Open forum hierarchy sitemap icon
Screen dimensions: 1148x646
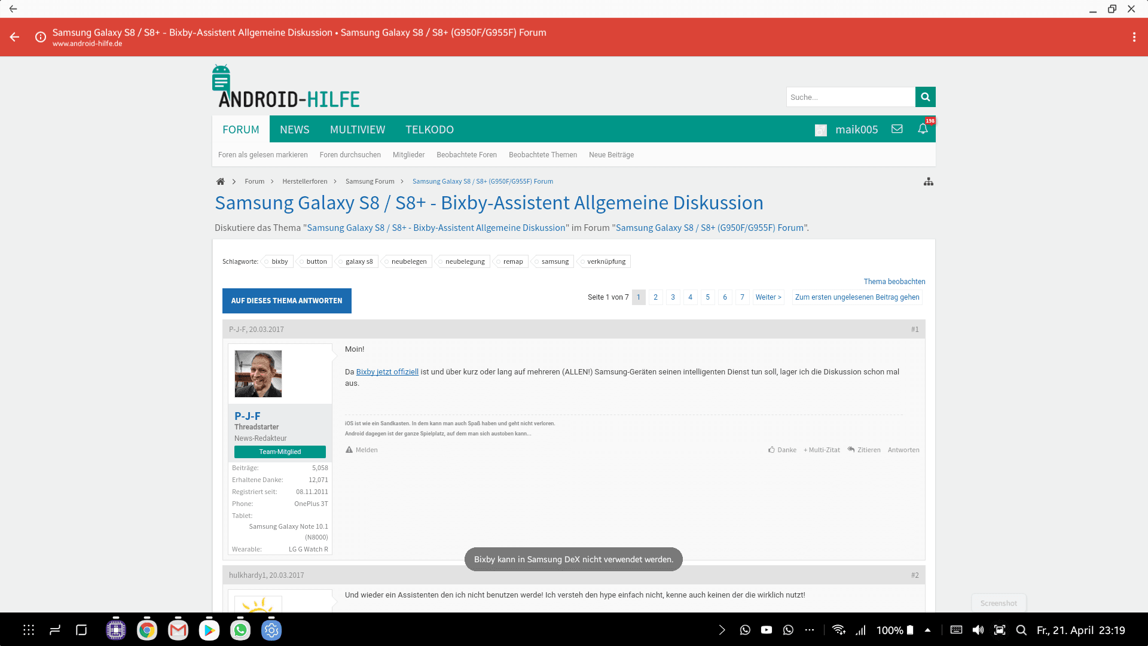coord(928,181)
